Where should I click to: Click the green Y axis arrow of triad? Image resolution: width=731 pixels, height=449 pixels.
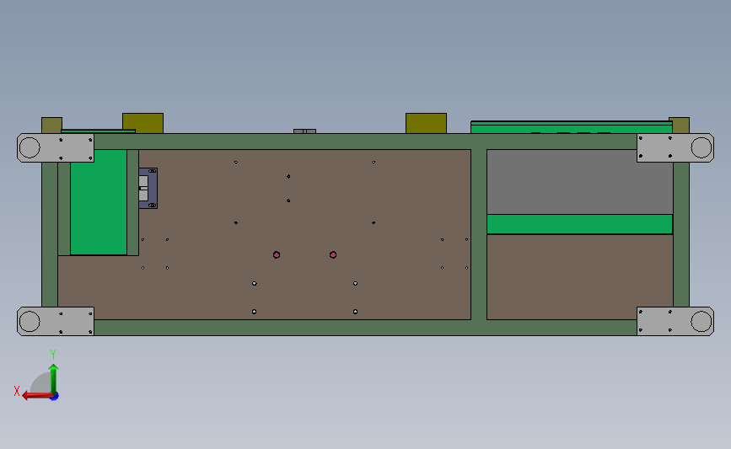53,379
